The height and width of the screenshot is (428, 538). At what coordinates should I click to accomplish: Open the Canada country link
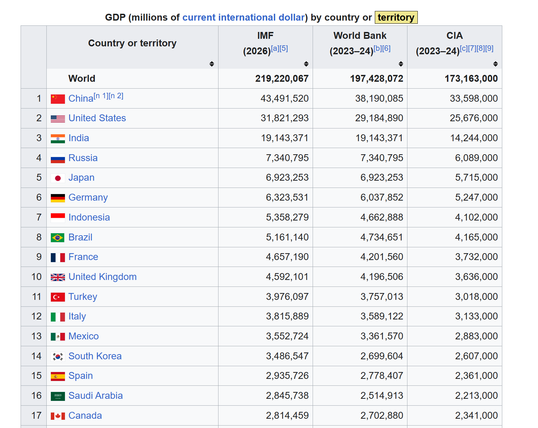click(x=85, y=416)
